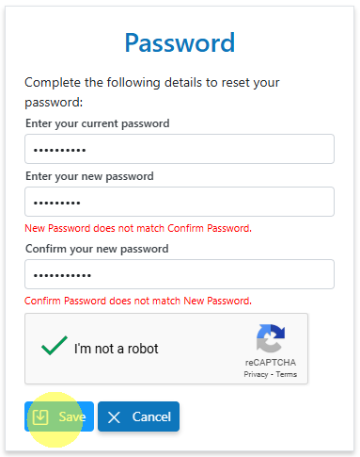Click the 'Complete the following details' instruction text
This screenshot has width=360, height=457.
tap(152, 92)
